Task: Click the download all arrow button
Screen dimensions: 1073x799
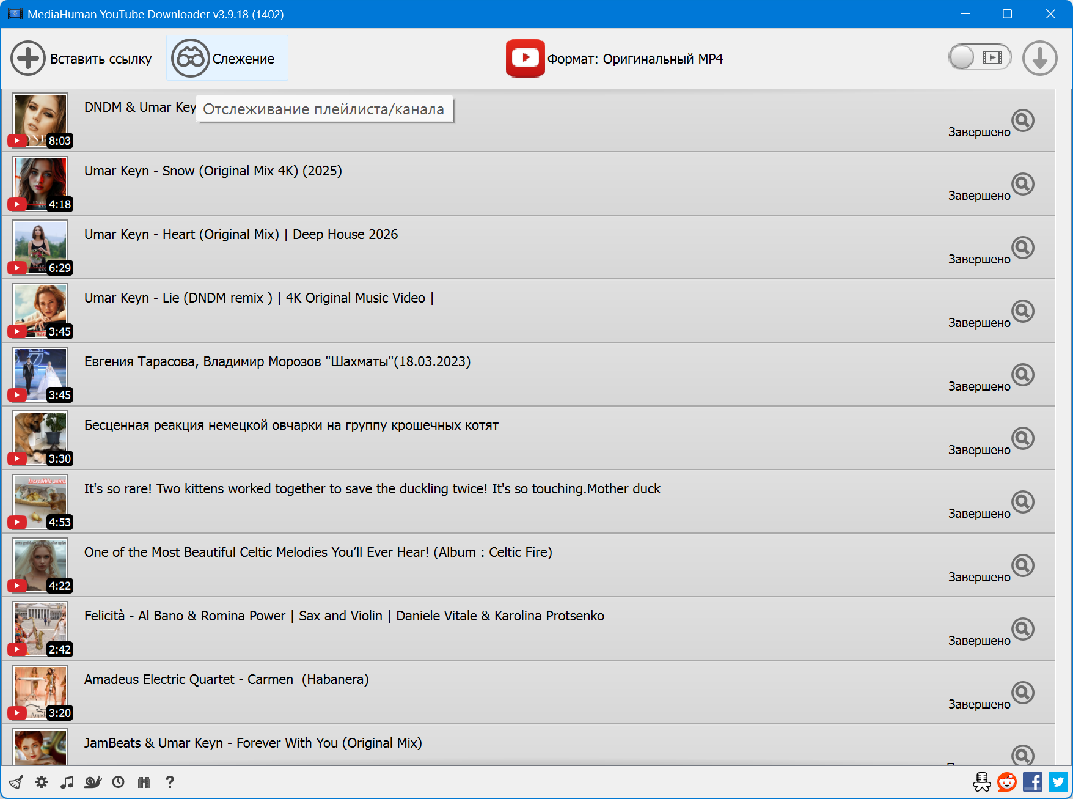Action: point(1039,58)
